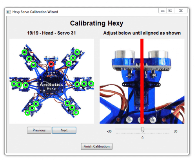Click the ArcBotics Hexy logo on robot body

click(x=51, y=86)
